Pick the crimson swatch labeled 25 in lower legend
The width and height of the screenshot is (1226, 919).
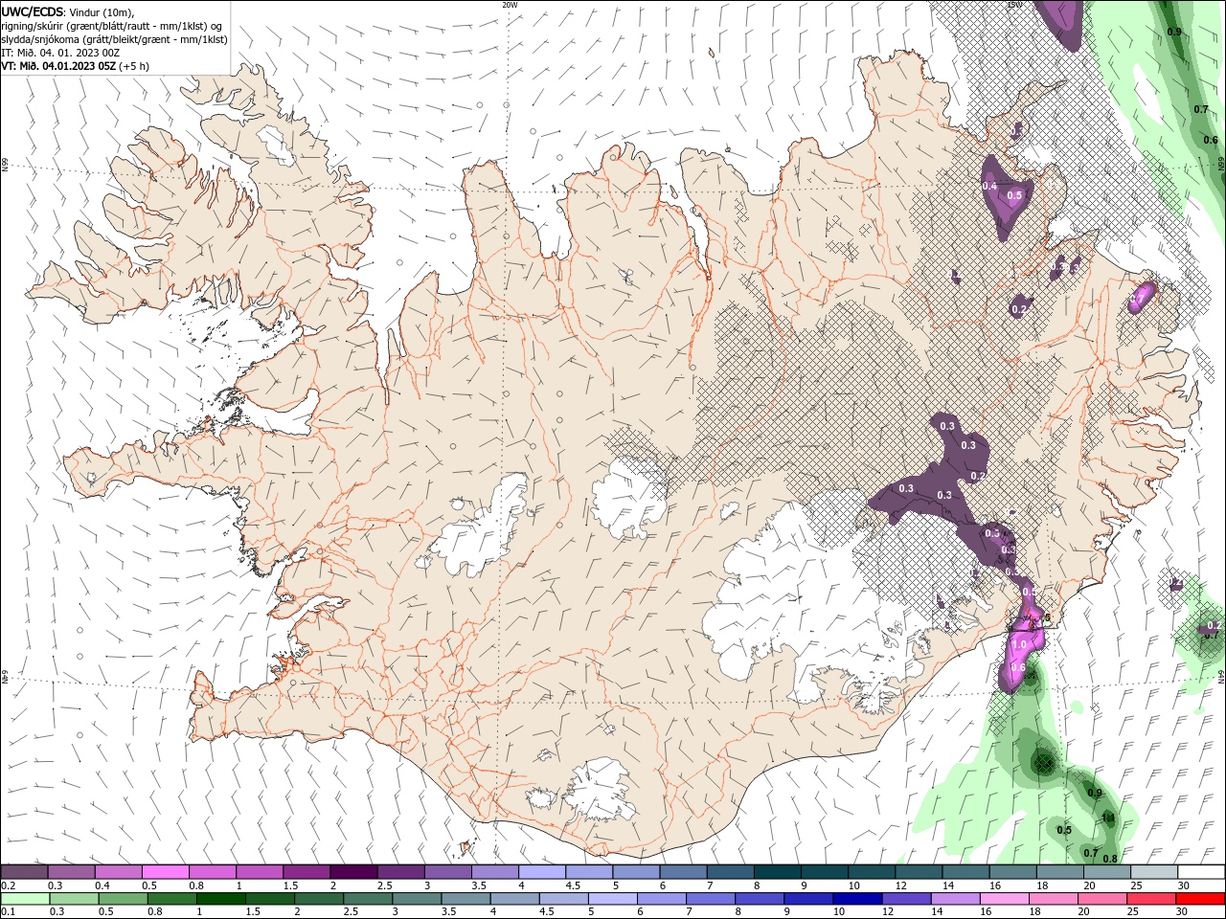1149,899
